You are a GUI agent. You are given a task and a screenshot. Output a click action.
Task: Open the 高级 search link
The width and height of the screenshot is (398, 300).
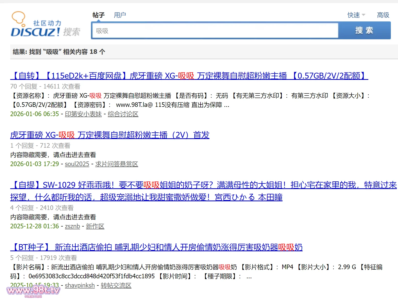pyautogui.click(x=383, y=15)
